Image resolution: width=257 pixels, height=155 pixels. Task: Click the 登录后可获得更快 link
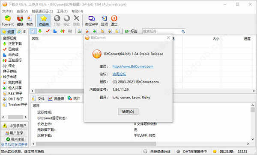14,145
